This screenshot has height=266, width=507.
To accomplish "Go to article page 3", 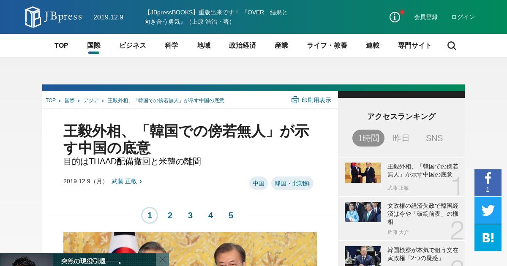I will (x=190, y=215).
